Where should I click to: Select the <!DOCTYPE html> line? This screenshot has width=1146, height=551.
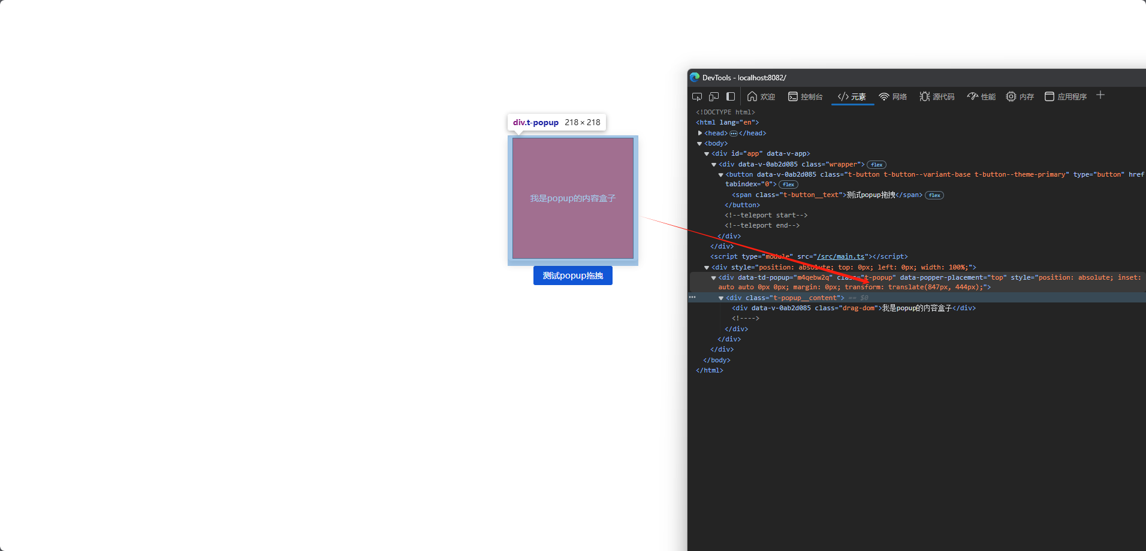tap(725, 112)
